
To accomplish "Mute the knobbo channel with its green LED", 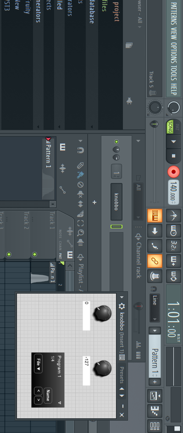I will (116, 142).
